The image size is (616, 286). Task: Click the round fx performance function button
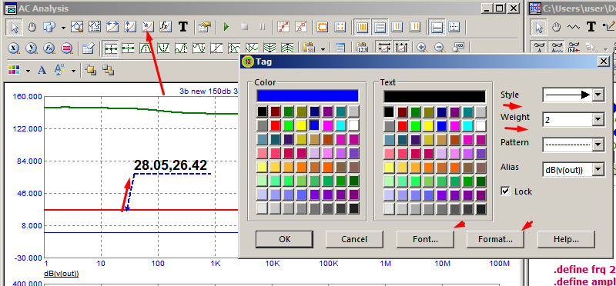[x=49, y=48]
